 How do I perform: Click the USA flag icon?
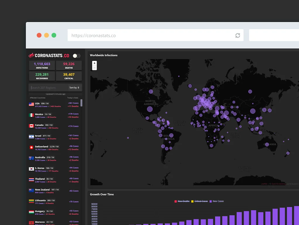[31, 104]
